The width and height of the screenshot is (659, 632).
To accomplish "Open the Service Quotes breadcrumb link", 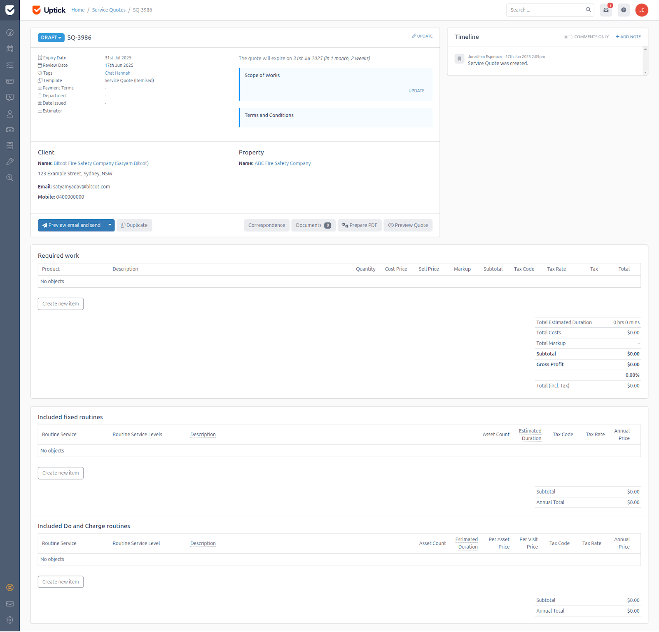I will 108,9.
